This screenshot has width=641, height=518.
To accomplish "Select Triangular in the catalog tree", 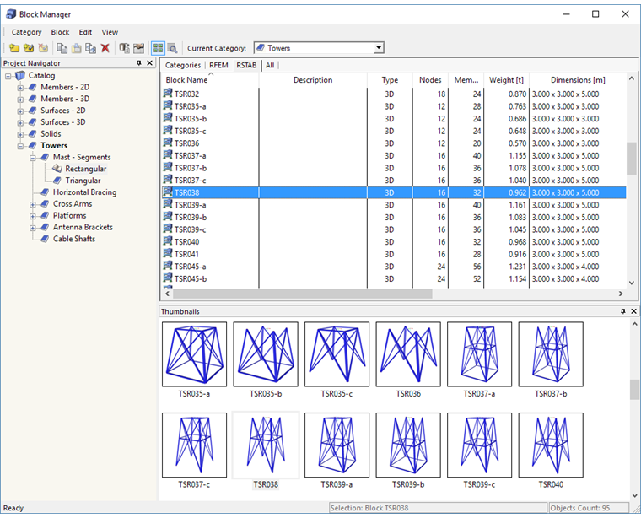I will click(x=83, y=181).
